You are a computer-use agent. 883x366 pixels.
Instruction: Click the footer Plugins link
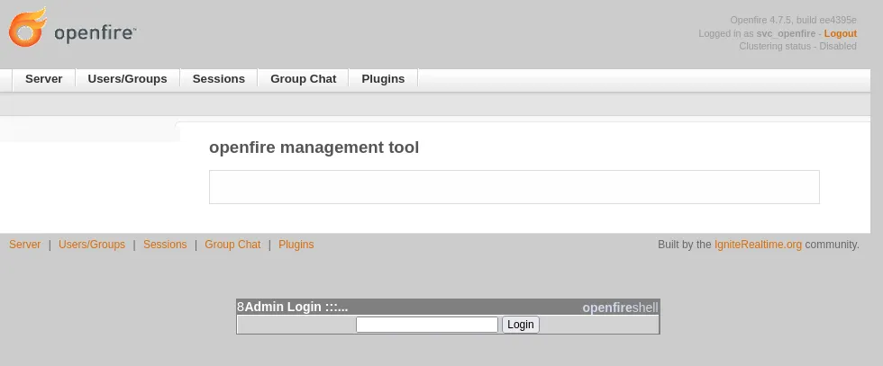click(296, 245)
